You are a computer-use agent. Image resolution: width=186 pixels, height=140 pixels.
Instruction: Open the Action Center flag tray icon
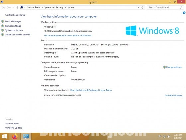click(x=160, y=136)
